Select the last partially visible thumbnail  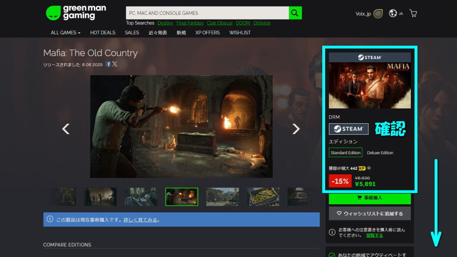(x=300, y=197)
